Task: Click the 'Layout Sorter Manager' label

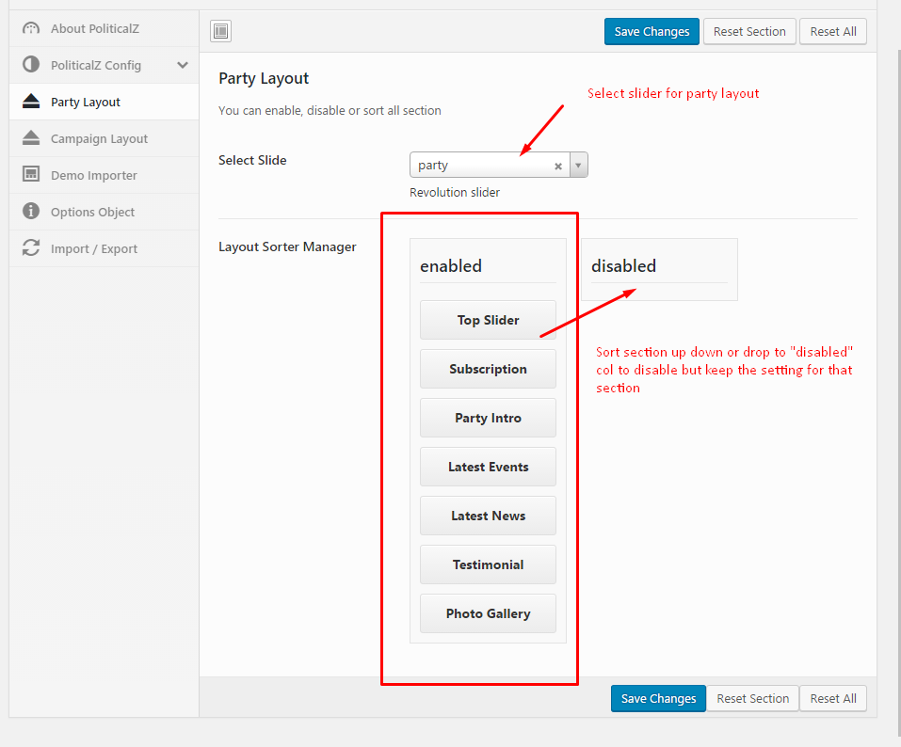Action: pos(287,246)
